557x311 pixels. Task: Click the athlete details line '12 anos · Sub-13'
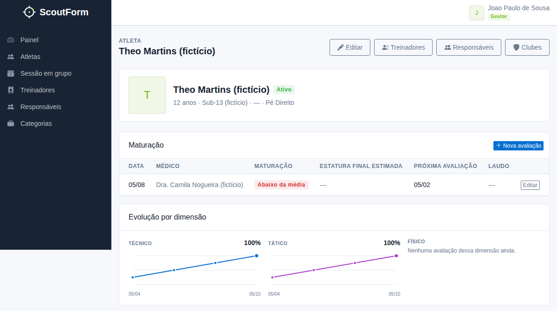(x=233, y=103)
